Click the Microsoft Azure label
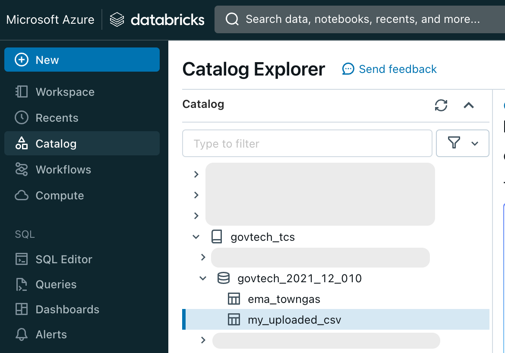The height and width of the screenshot is (353, 505). pos(50,20)
